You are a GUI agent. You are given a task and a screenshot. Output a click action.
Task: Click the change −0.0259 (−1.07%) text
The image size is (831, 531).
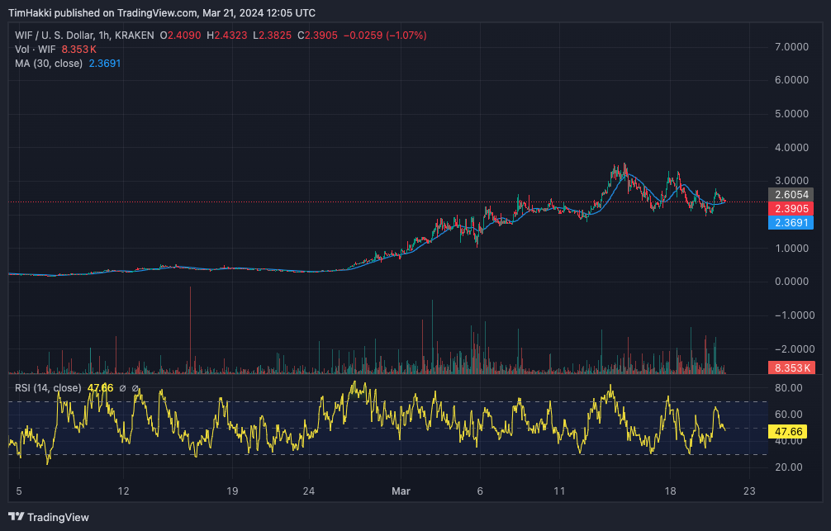(x=385, y=36)
